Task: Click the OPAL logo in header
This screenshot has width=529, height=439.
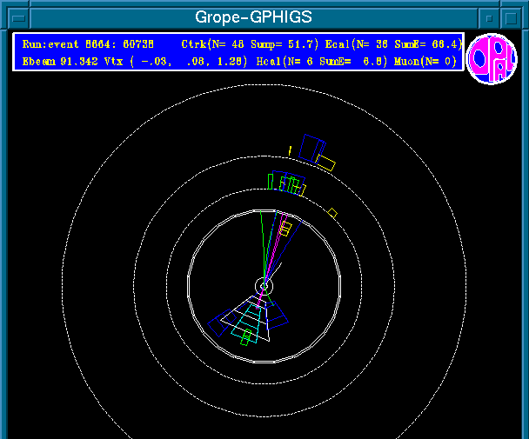Action: tap(492, 59)
